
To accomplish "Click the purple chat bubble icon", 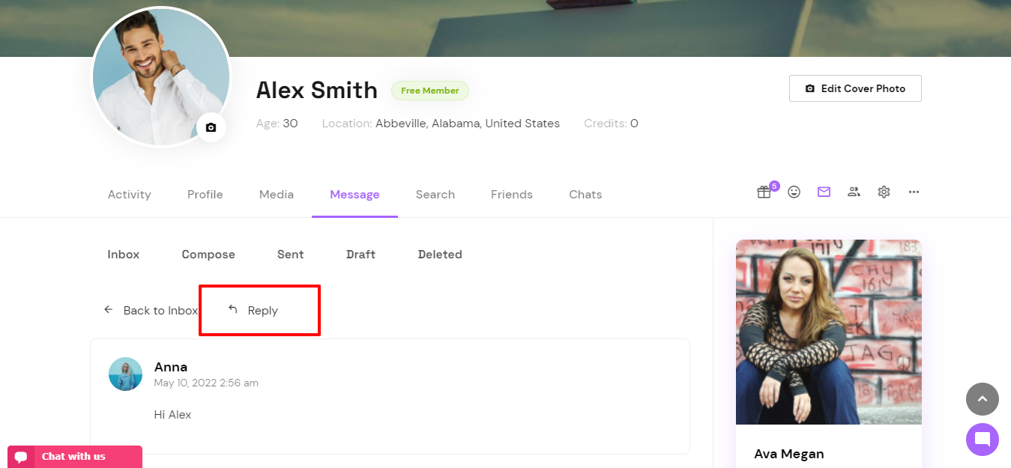I will pos(983,440).
